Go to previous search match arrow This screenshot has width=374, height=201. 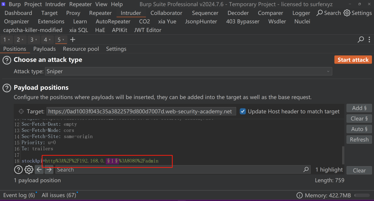pyautogui.click(x=39, y=170)
